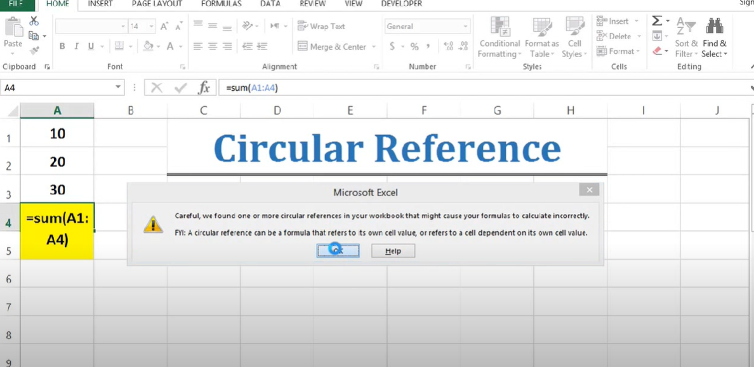Click the Comma Style icon
The width and height of the screenshot is (754, 367).
coord(428,46)
